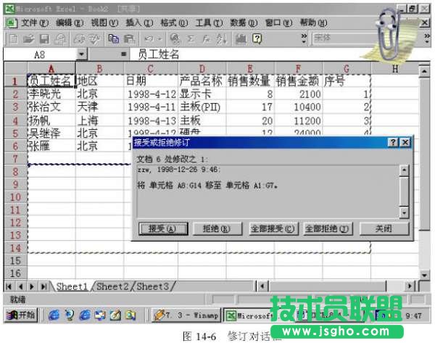
Task: Go to previous sheet tab arrow
Action: click(20, 286)
